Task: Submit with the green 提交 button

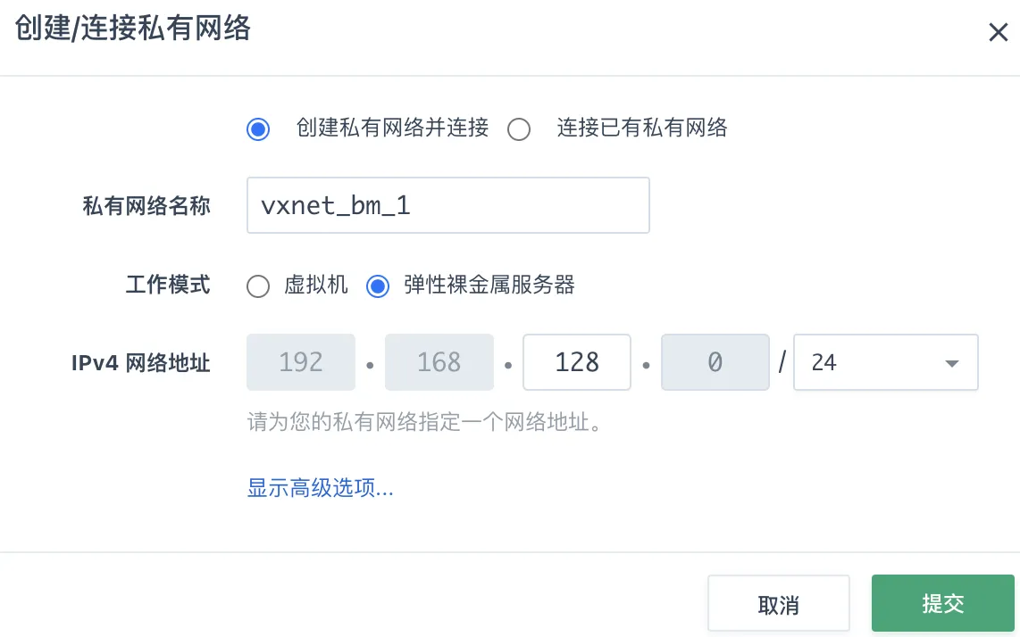Action: (x=942, y=604)
